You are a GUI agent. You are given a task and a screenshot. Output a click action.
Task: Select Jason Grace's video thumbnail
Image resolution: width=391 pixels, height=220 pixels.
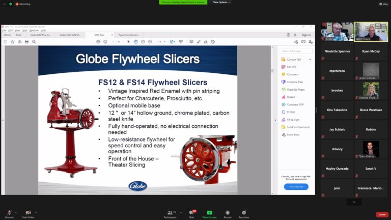(x=371, y=32)
